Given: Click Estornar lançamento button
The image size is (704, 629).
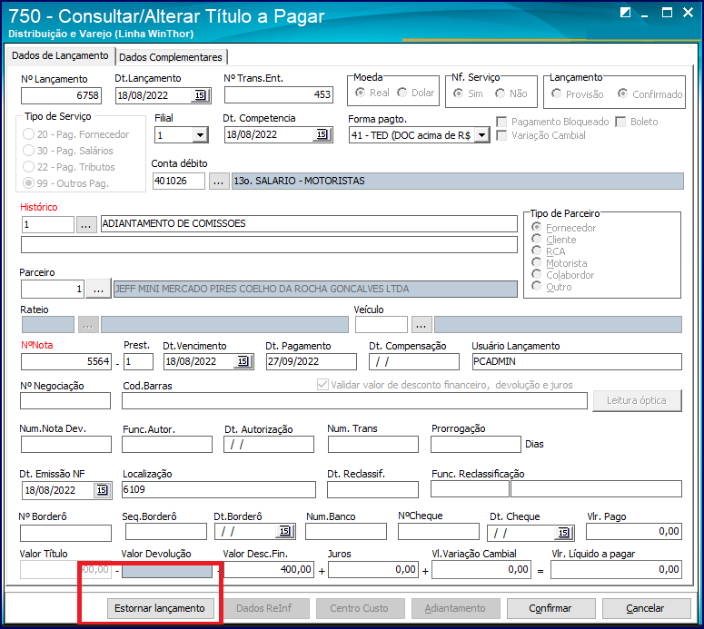Looking at the screenshot, I should (160, 608).
